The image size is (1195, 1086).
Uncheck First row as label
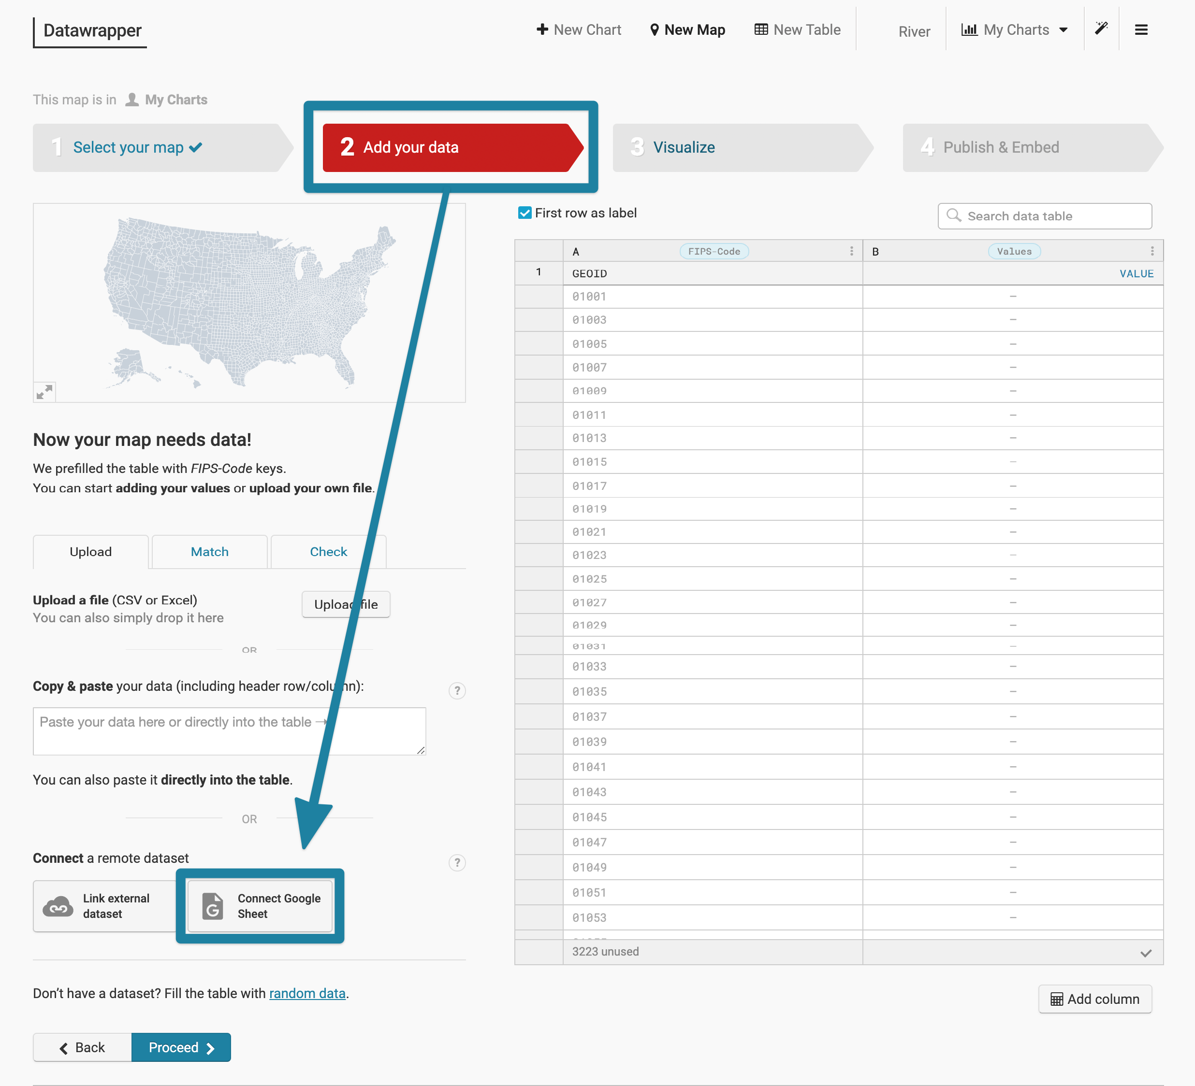[525, 213]
